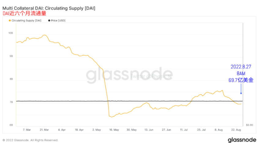
Task: Select the 7. Mar date axis label
Action: point(27,130)
